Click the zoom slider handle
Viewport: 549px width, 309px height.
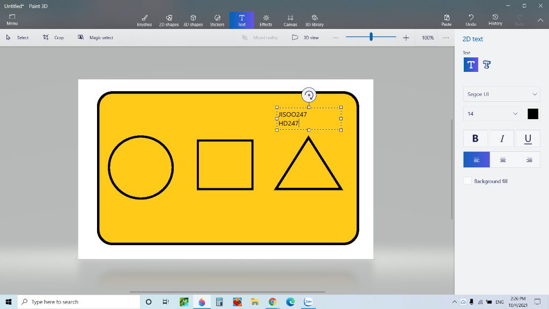pyautogui.click(x=371, y=36)
